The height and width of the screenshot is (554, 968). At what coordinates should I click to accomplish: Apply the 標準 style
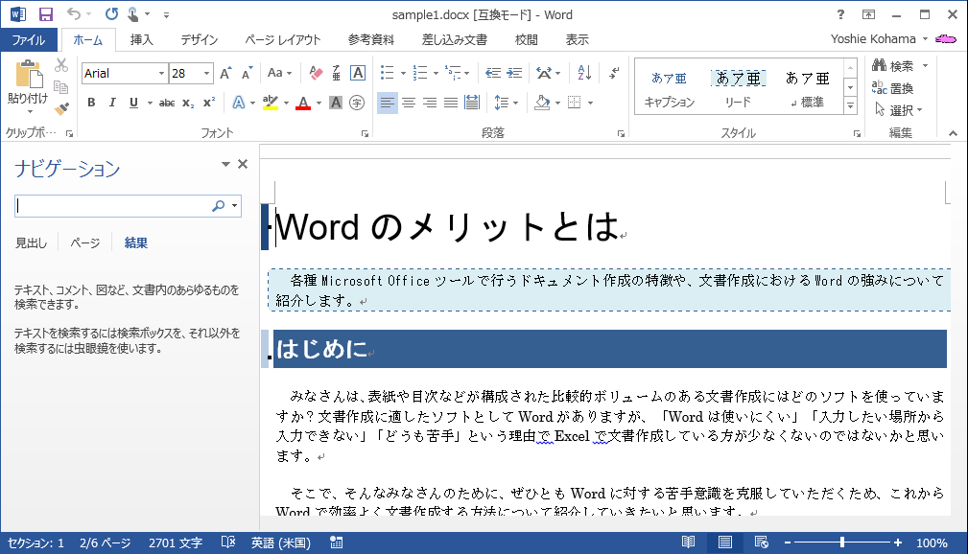pyautogui.click(x=808, y=87)
